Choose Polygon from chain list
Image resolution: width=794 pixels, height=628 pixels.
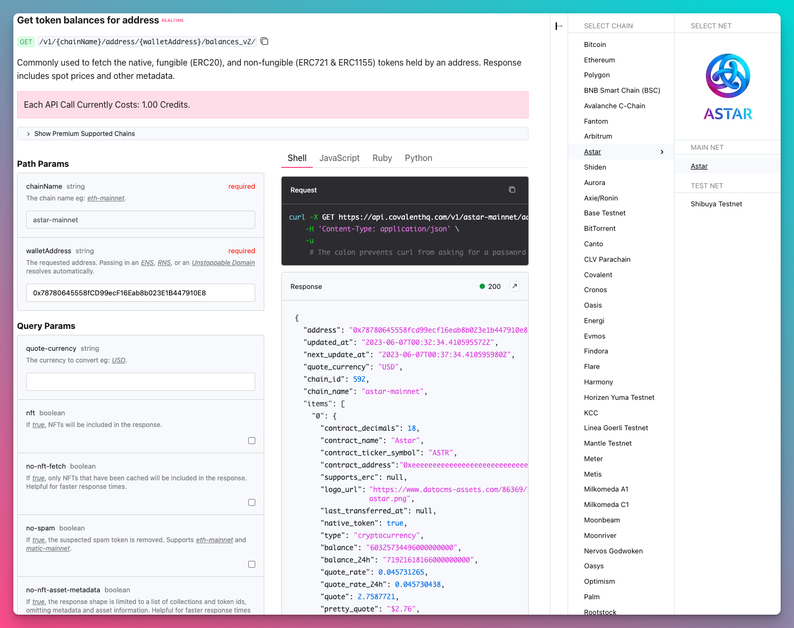(597, 75)
